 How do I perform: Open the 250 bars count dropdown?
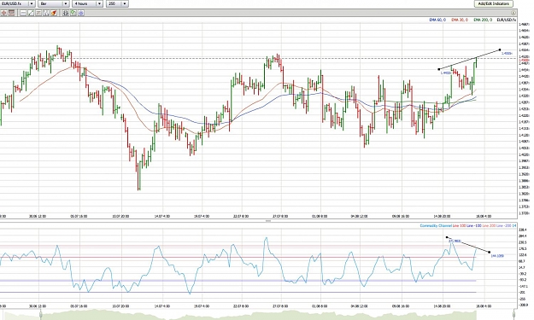point(117,3)
